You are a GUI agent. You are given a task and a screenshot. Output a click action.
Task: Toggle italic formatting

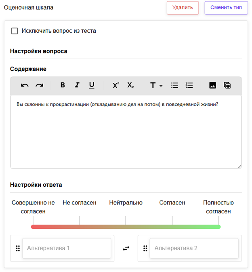coord(77,85)
